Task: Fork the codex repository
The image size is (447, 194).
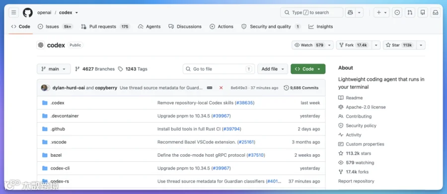Action: [354, 45]
